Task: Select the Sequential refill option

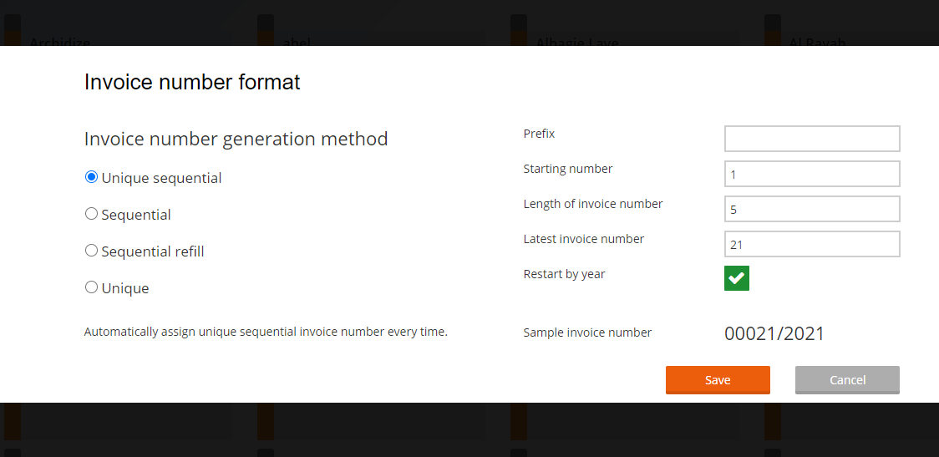Action: [92, 251]
